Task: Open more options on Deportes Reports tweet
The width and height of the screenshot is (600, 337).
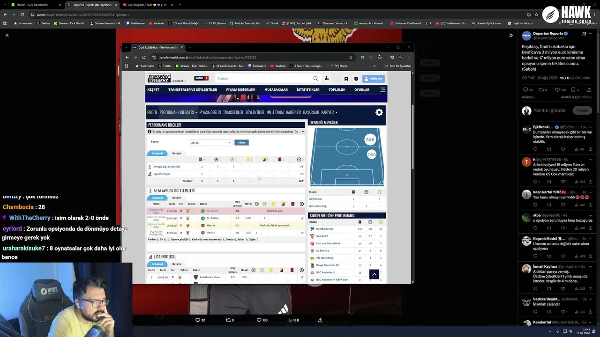Action: 591,34
